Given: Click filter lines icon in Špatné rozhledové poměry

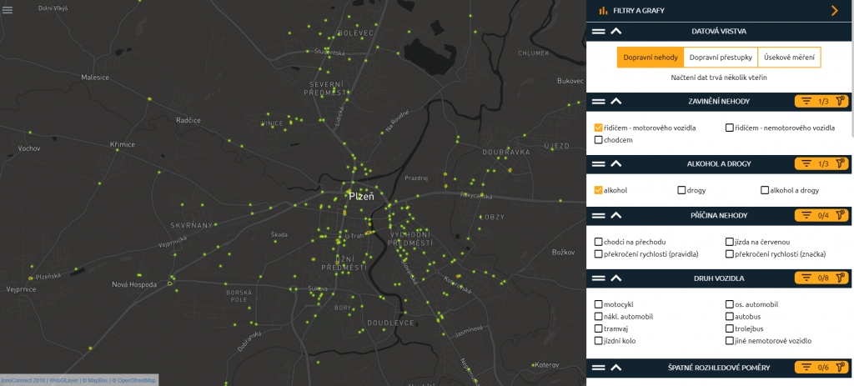Looking at the screenshot, I should tap(806, 368).
